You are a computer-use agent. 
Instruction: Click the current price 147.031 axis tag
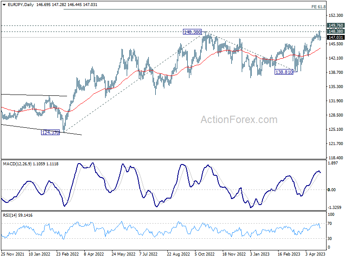click(336, 38)
